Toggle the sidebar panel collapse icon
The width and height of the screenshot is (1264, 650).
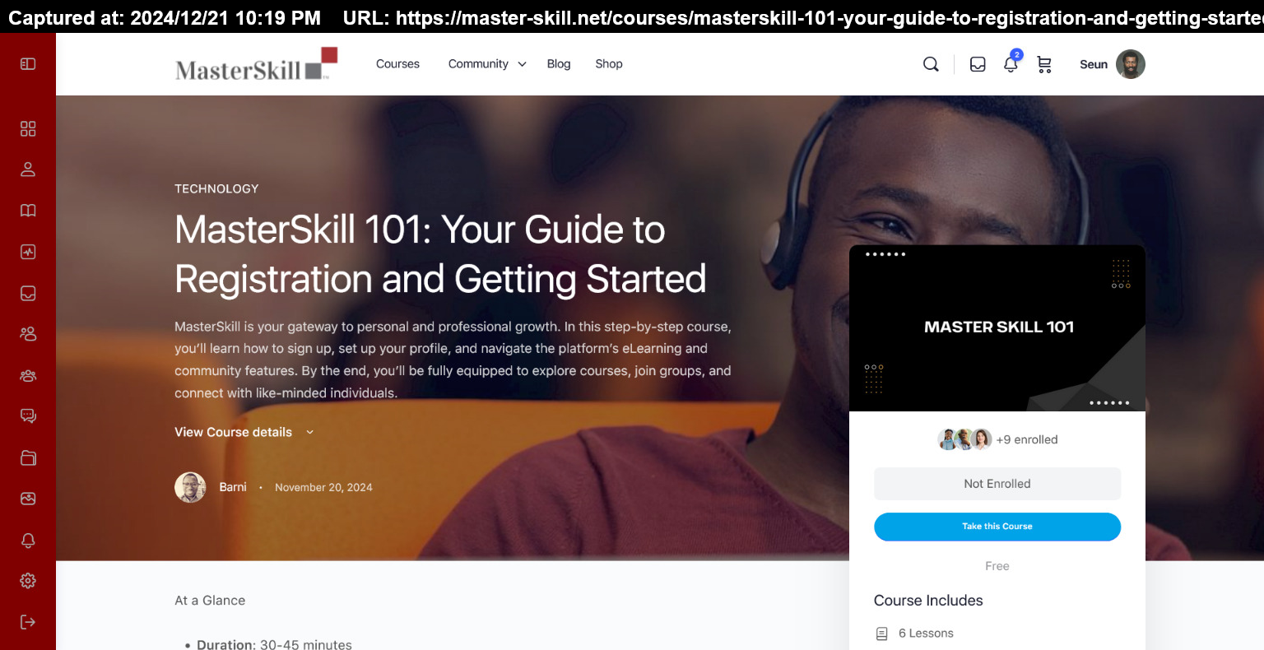28,64
